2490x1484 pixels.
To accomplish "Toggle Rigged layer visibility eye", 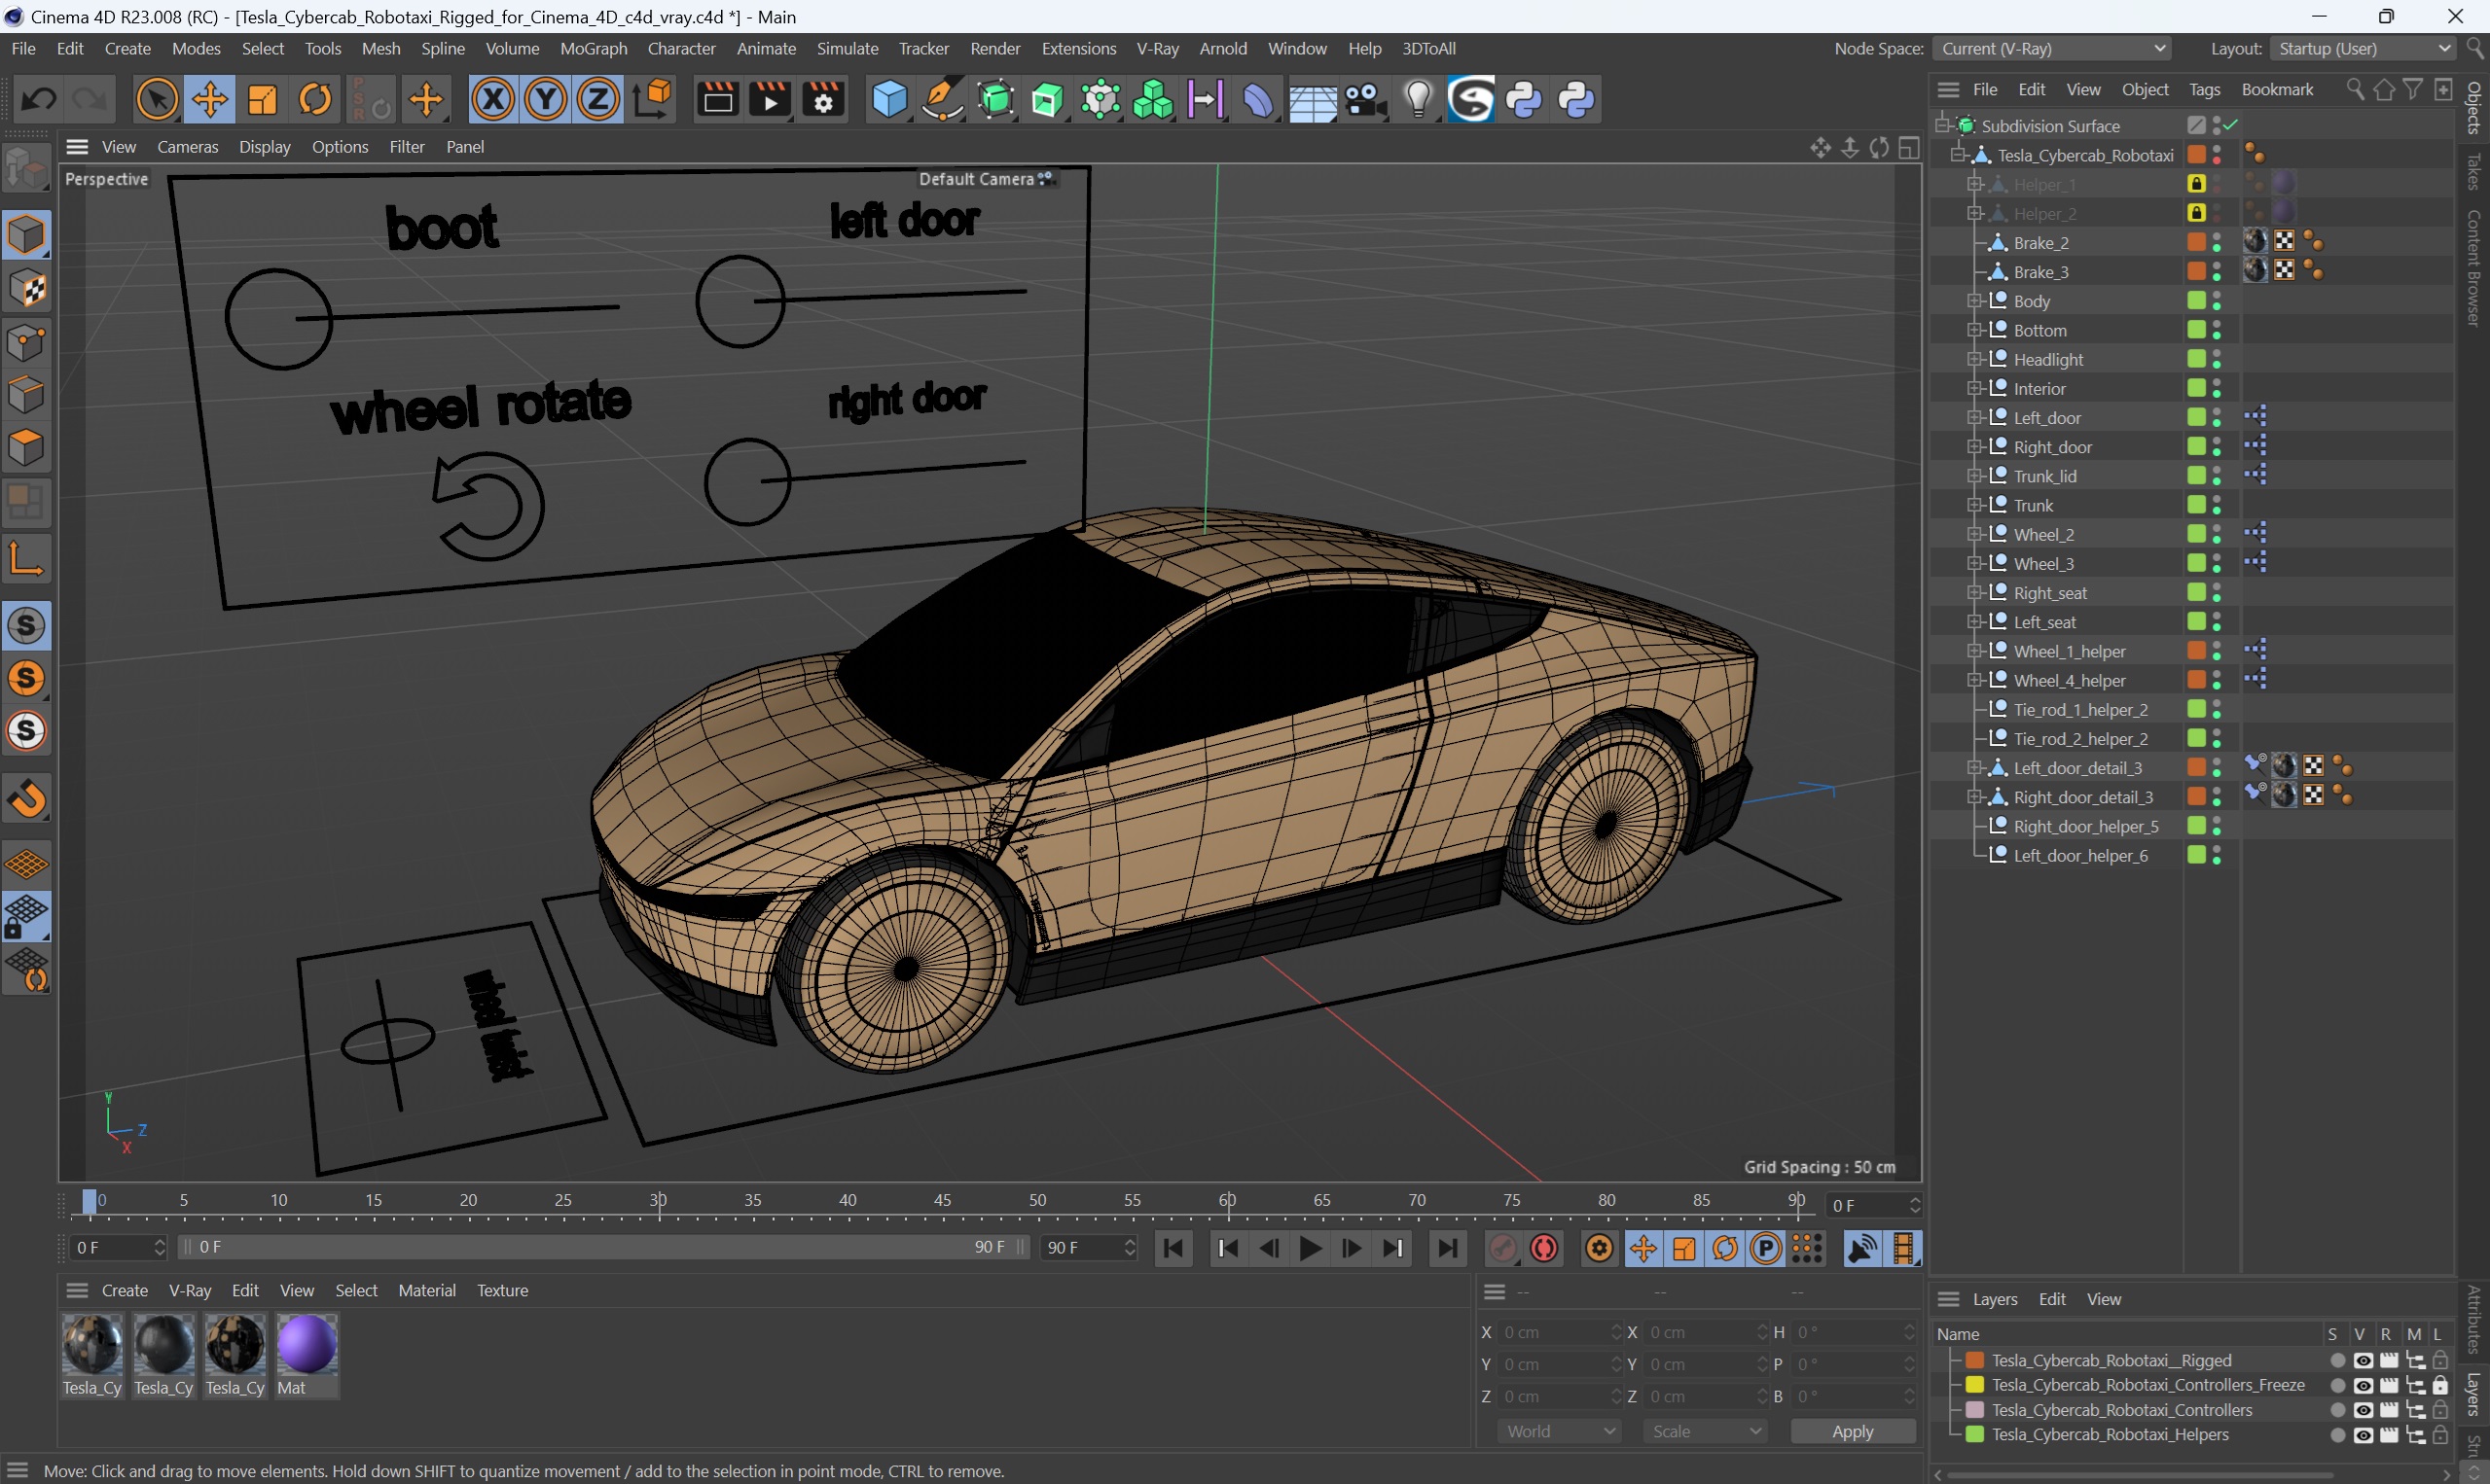I will [x=2363, y=1360].
